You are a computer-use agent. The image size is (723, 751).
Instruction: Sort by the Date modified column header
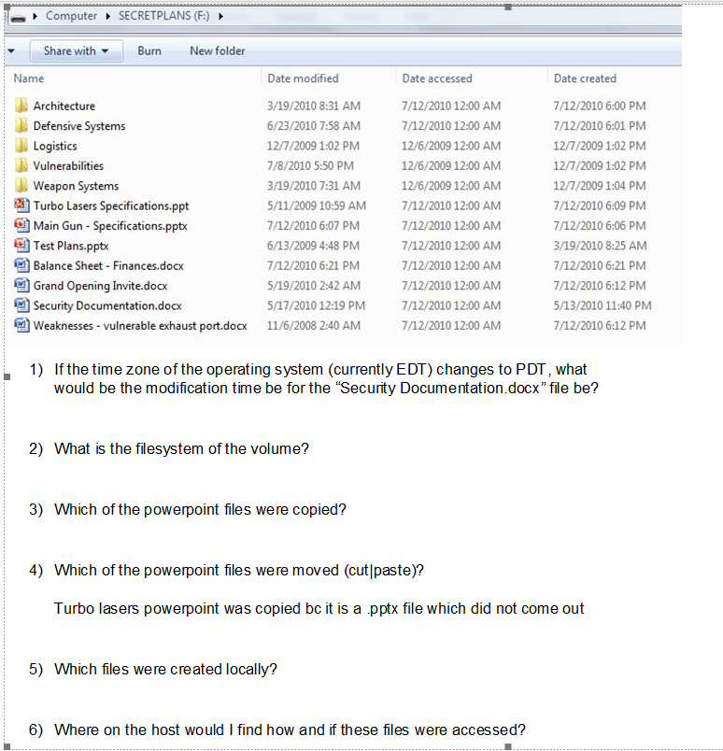coord(303,78)
